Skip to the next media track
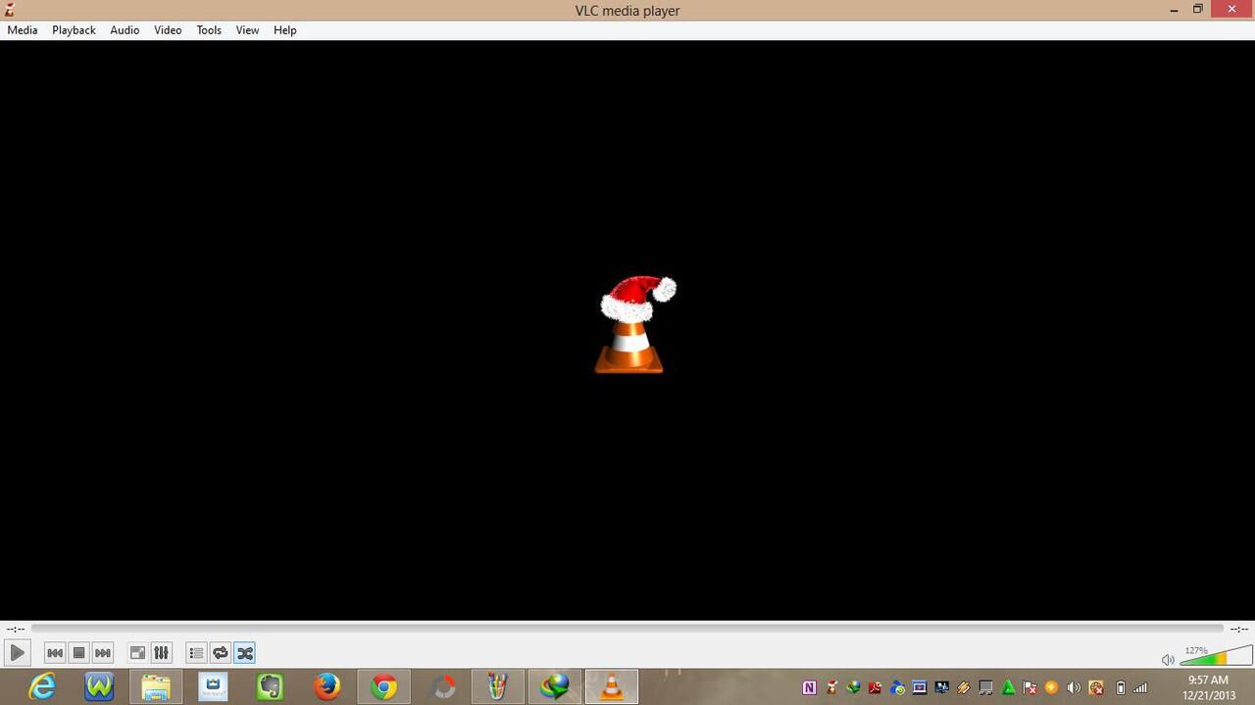Viewport: 1255px width, 705px height. tap(103, 653)
